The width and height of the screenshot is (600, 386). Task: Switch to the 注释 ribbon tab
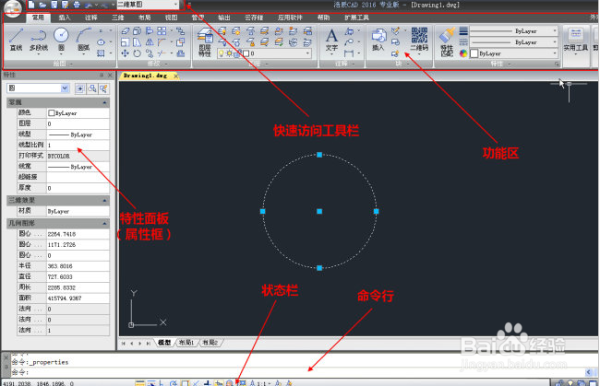click(91, 18)
